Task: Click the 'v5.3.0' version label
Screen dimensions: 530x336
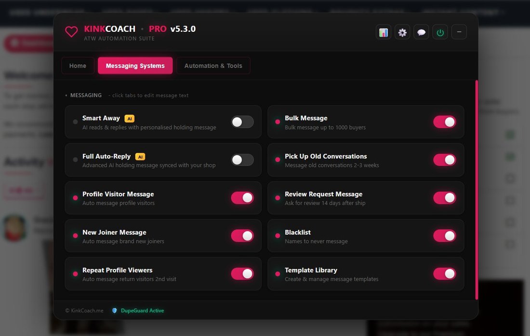Action: coord(183,29)
